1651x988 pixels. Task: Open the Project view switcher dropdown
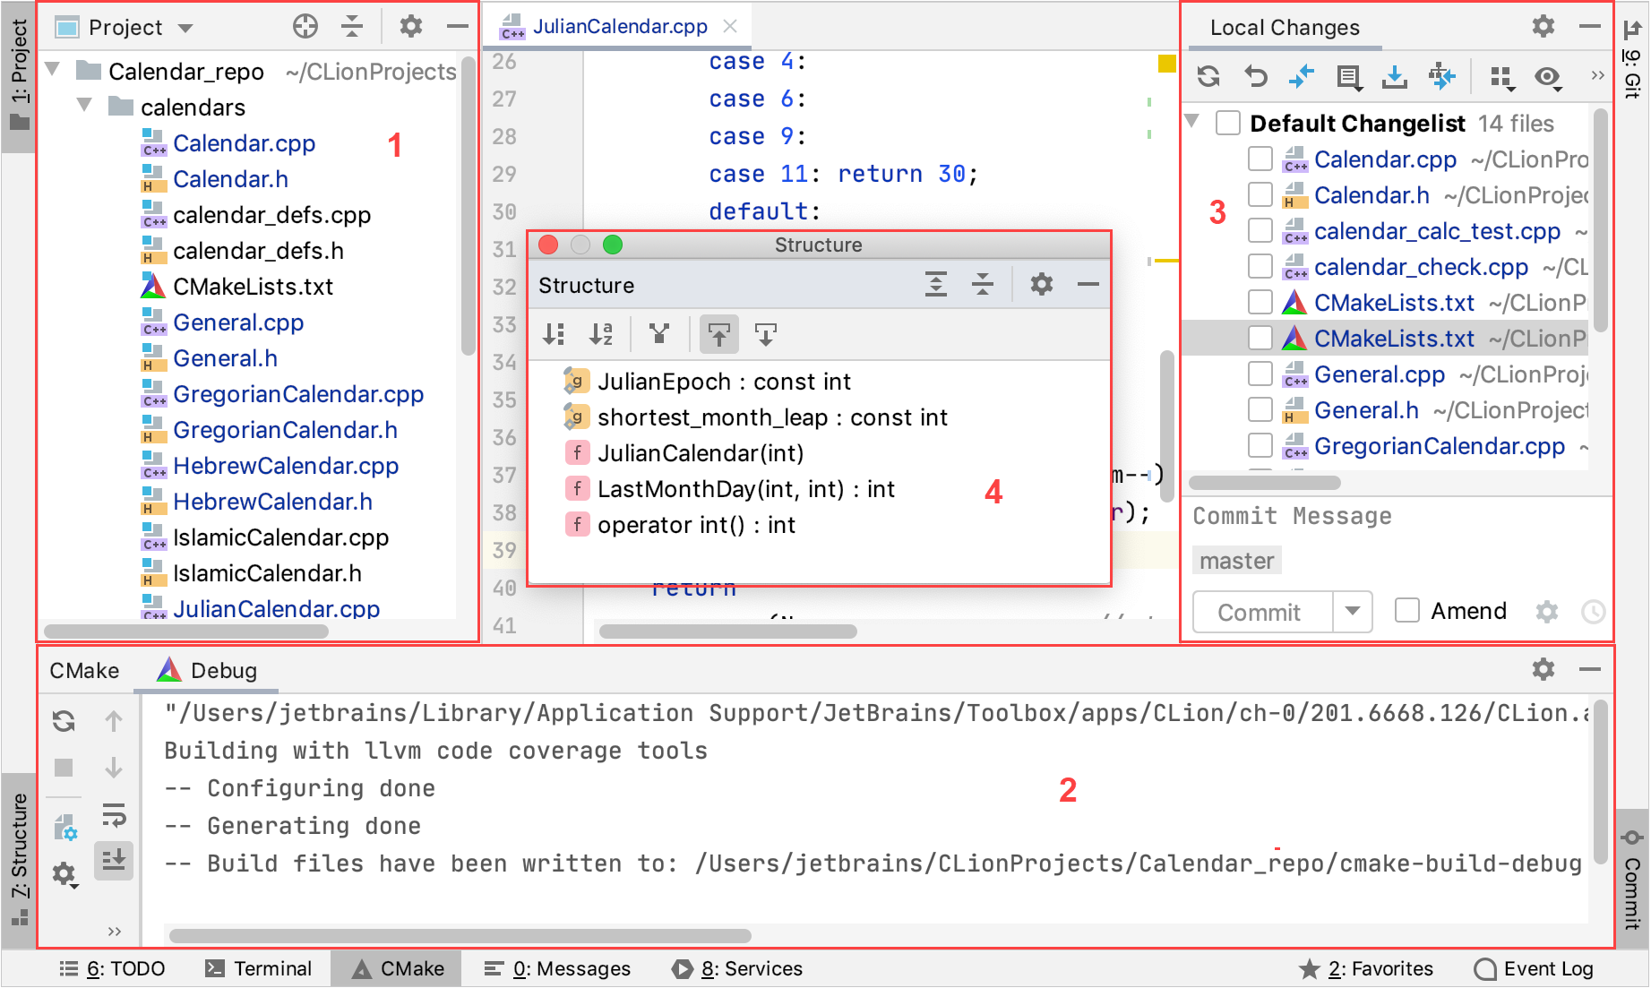(185, 27)
